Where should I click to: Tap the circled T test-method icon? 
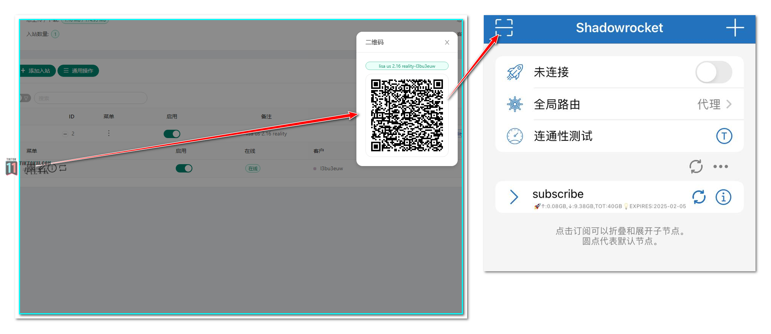(x=724, y=136)
